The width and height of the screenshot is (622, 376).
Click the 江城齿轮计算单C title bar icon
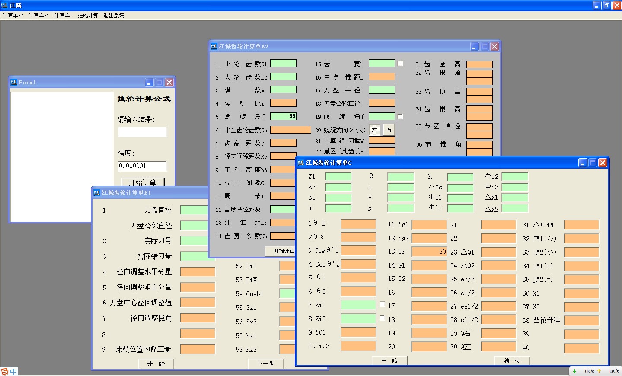301,163
